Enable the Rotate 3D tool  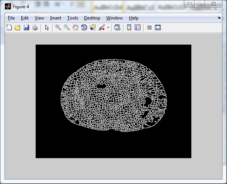pos(84,27)
